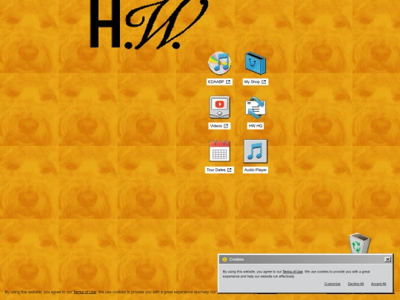
Task: Launch the Audio Player music note icon
Action: point(256,151)
